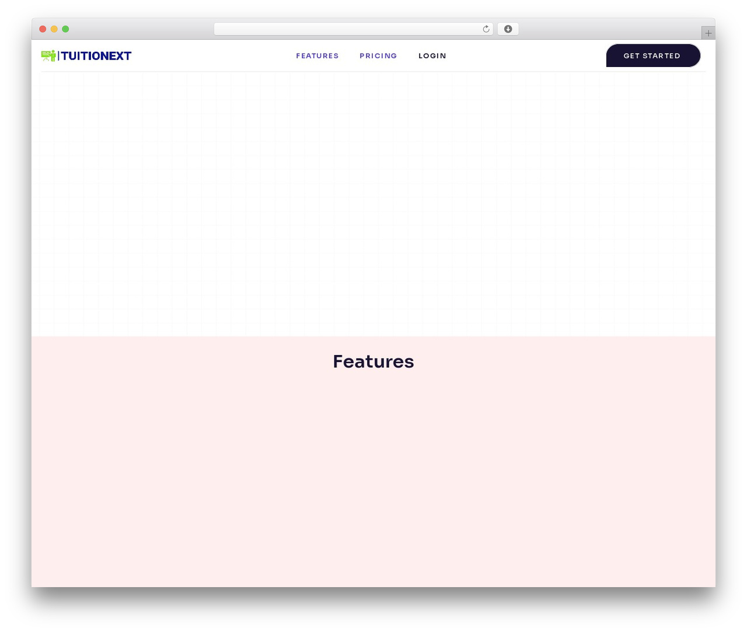Select the Features section heading
The image size is (747, 632).
click(x=373, y=361)
